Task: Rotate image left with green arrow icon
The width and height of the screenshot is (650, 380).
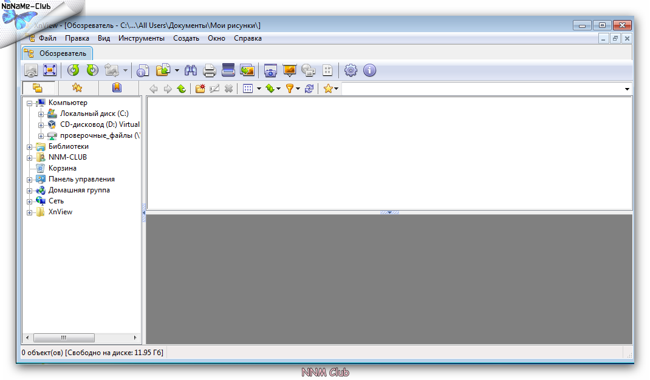Action: (74, 70)
